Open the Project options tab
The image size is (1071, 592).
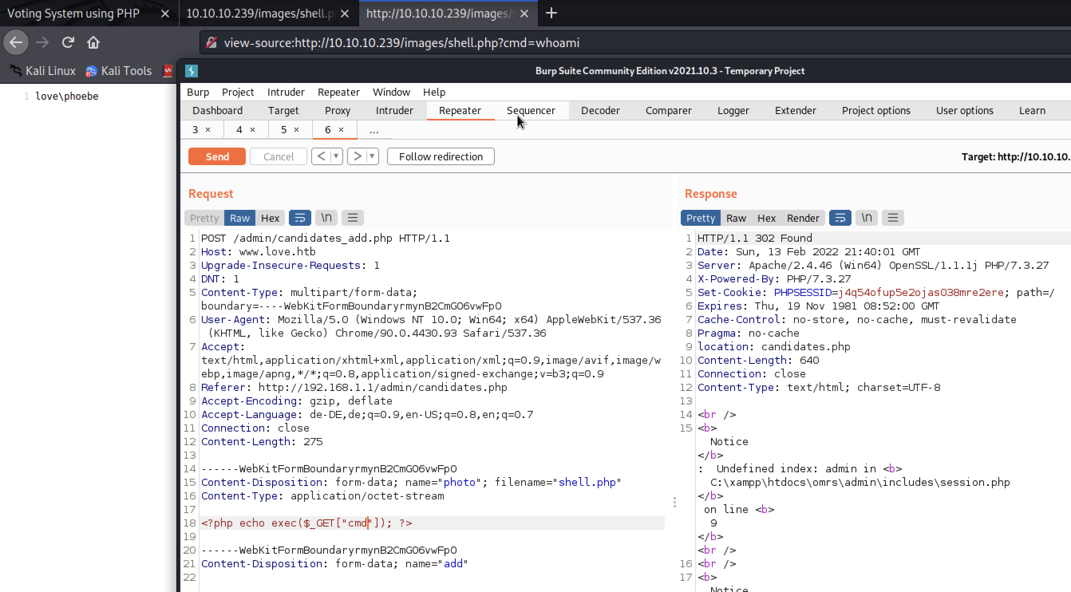pos(876,111)
